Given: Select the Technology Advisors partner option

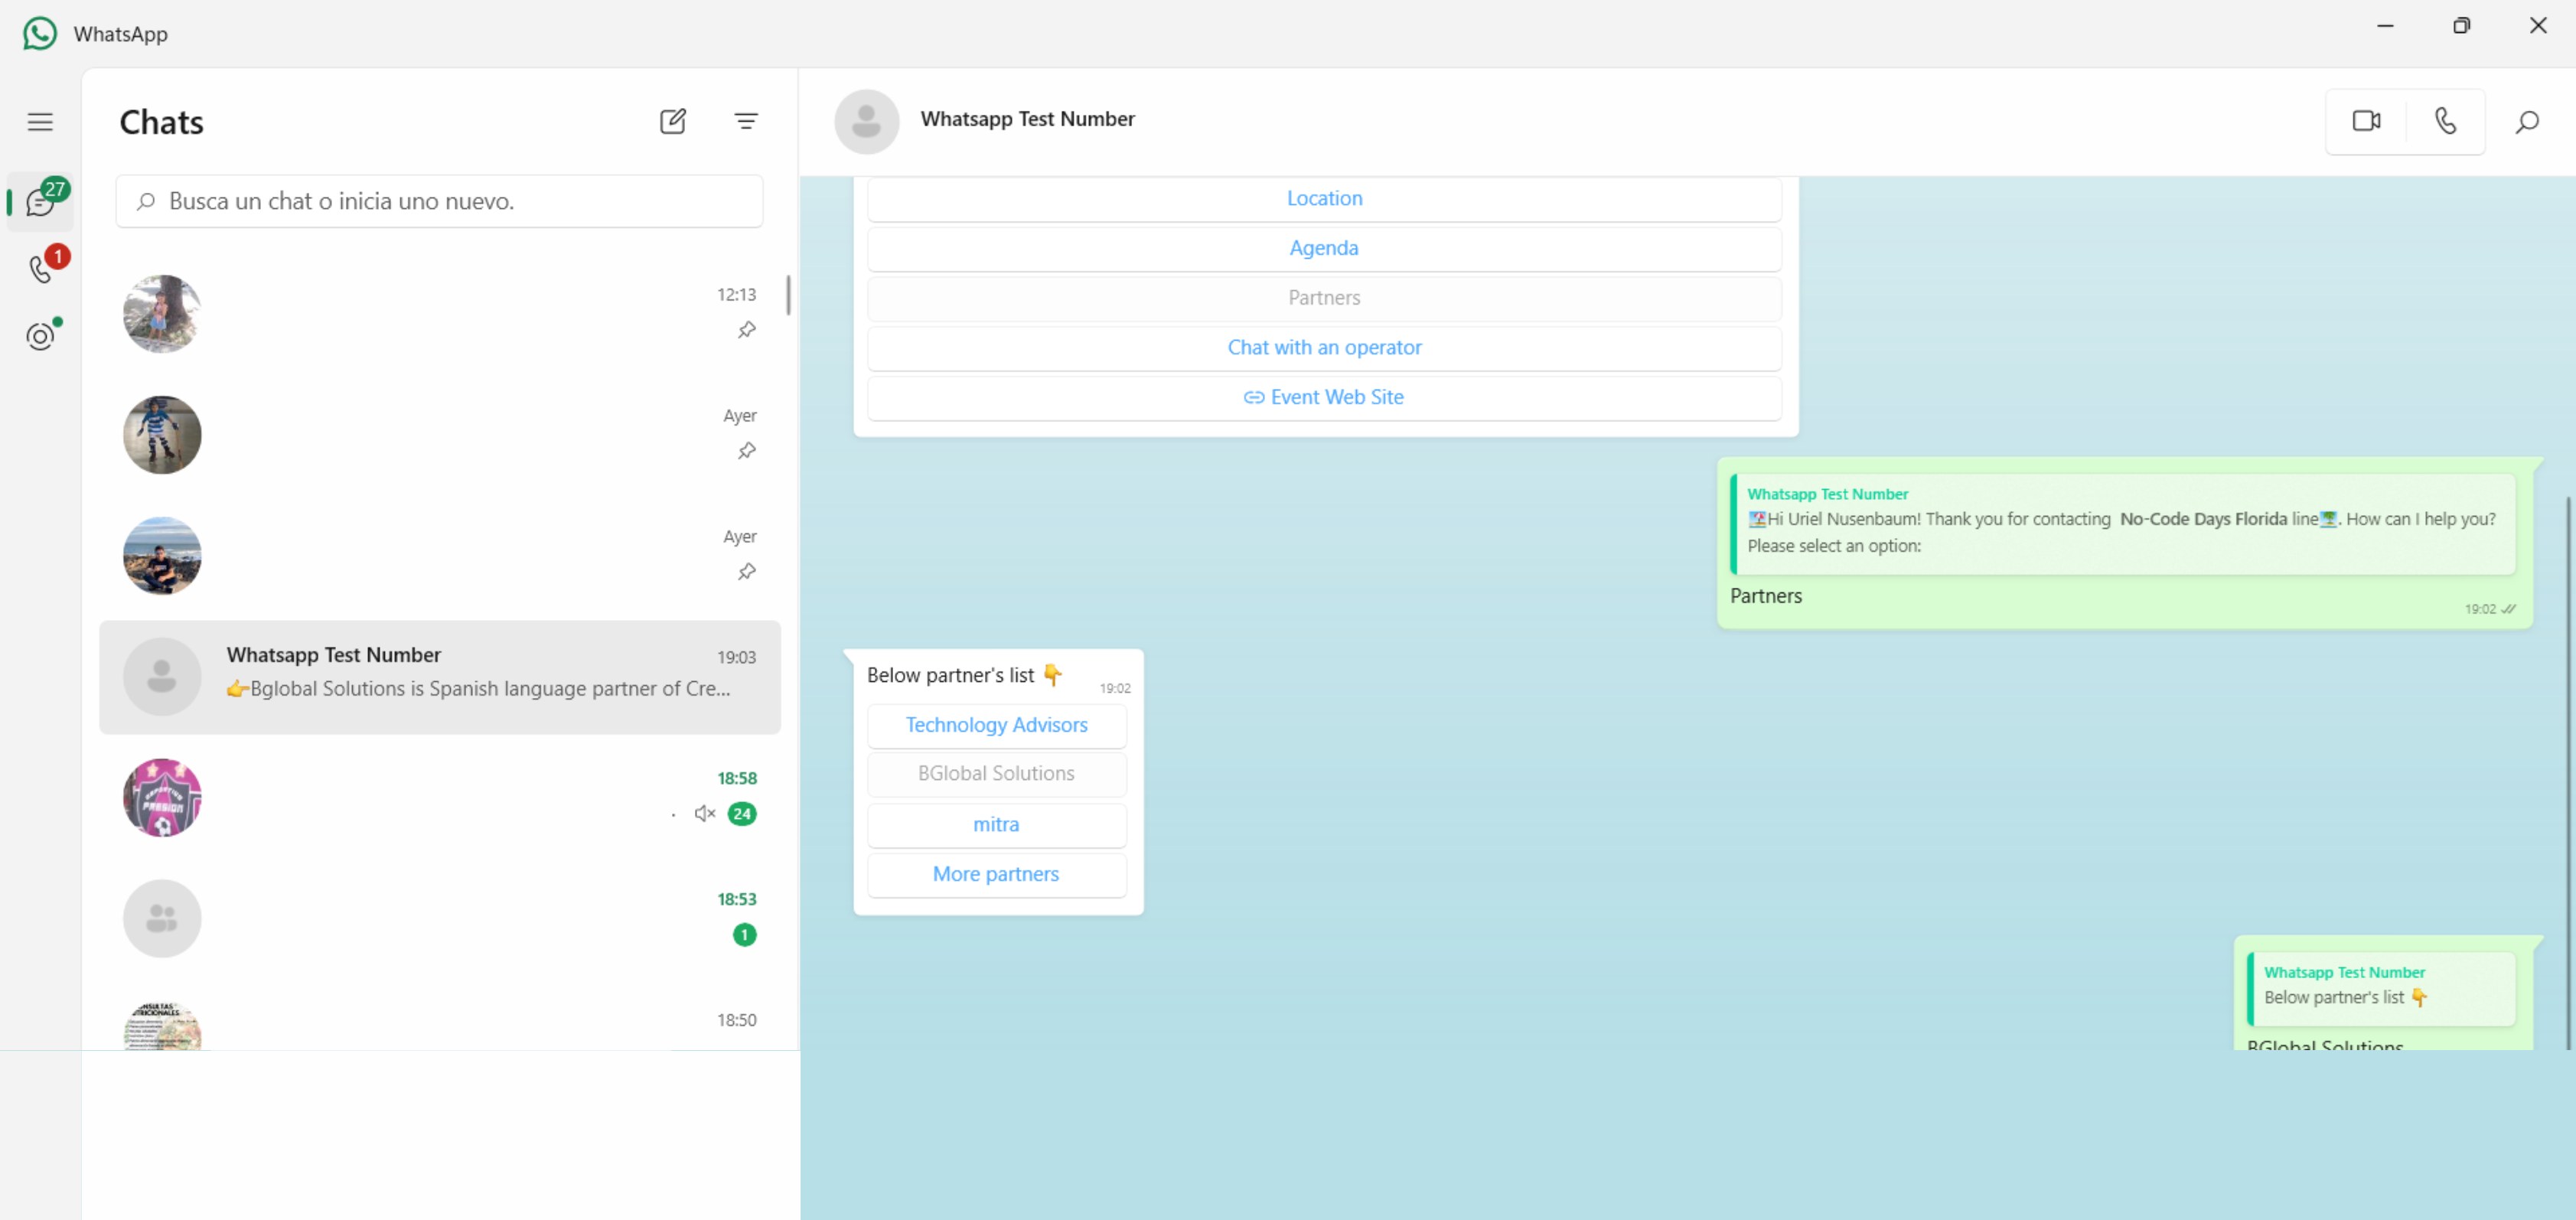Looking at the screenshot, I should tap(997, 725).
